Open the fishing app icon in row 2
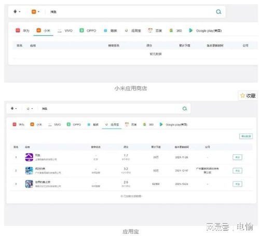This screenshot has height=236, width=259. pos(29,171)
